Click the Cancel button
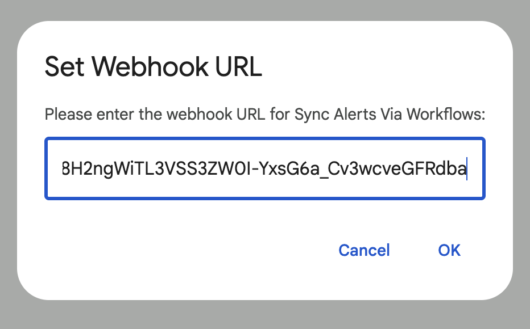Image resolution: width=530 pixels, height=329 pixels. (364, 250)
